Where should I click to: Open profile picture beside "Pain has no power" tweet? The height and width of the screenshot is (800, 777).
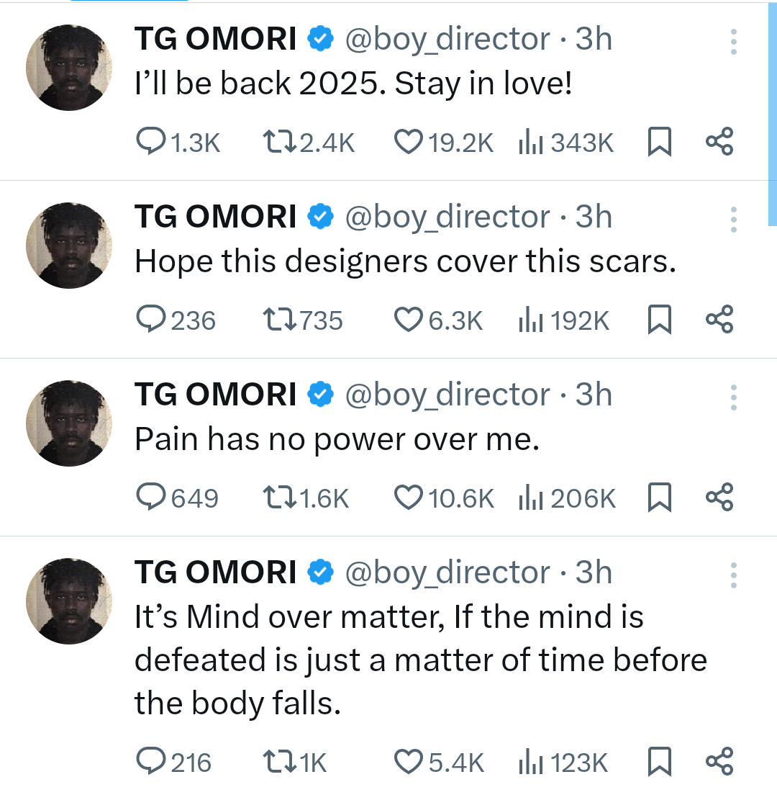[x=69, y=423]
